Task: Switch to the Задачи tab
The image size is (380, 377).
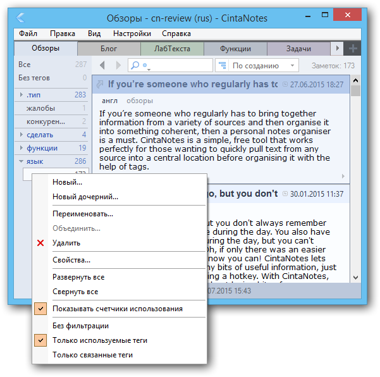Action: [x=298, y=49]
